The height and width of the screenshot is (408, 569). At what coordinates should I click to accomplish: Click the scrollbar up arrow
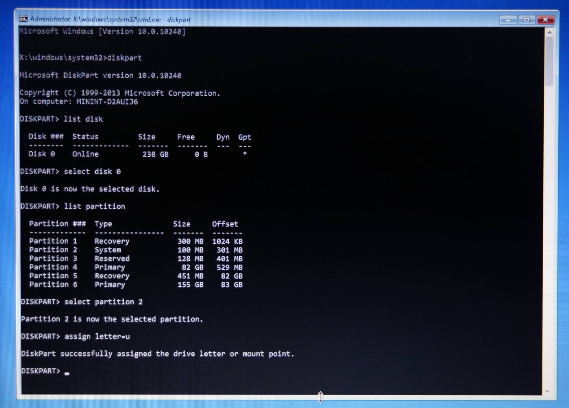click(549, 33)
